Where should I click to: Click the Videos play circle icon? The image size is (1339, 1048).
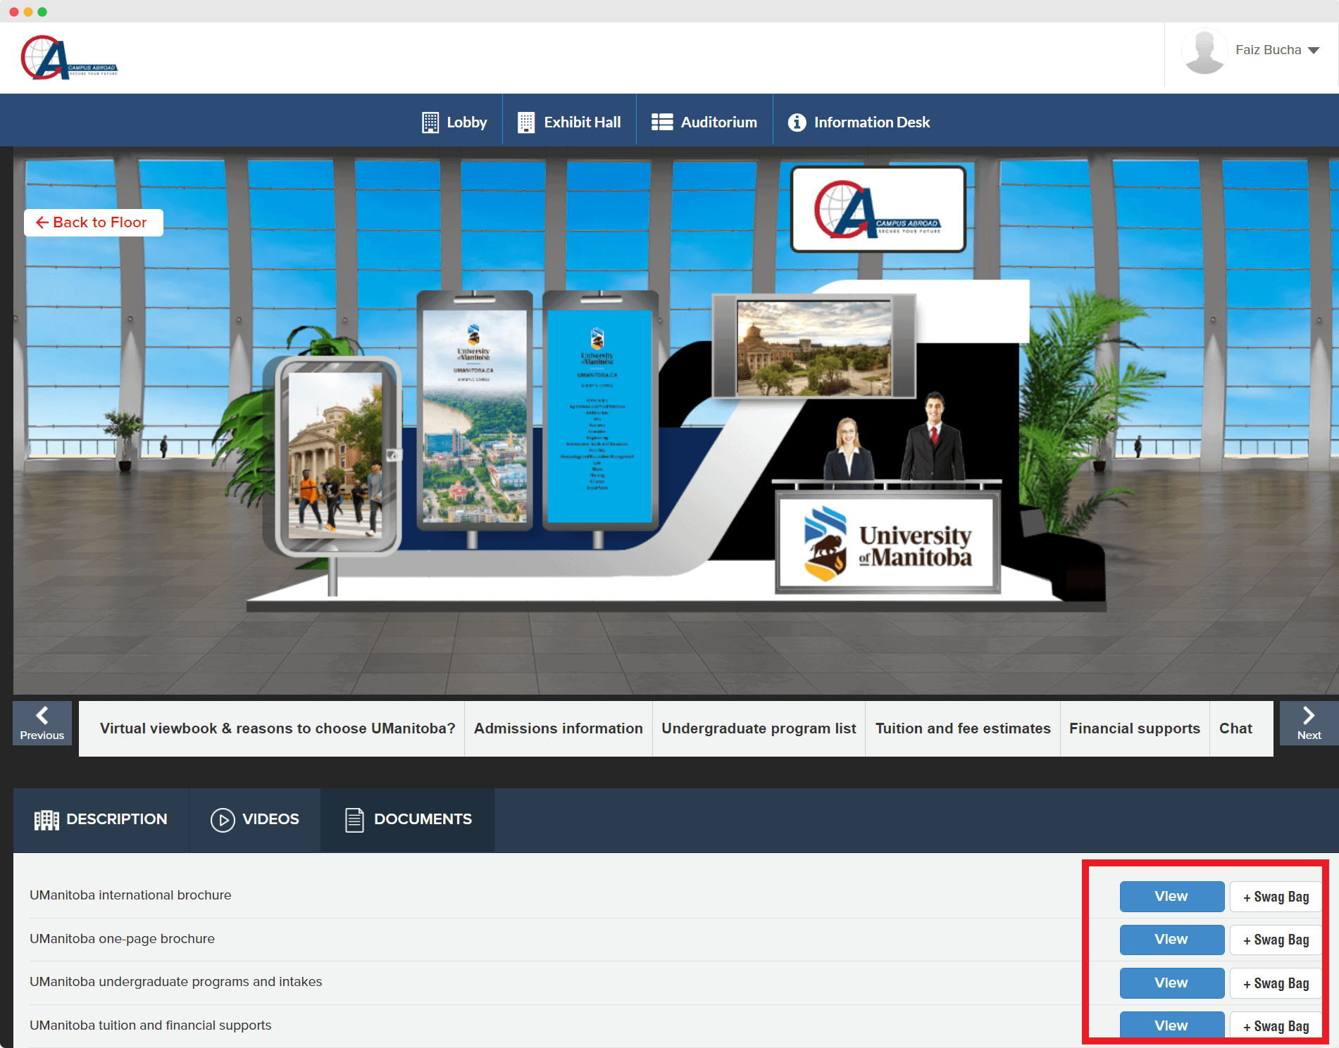[x=223, y=820]
